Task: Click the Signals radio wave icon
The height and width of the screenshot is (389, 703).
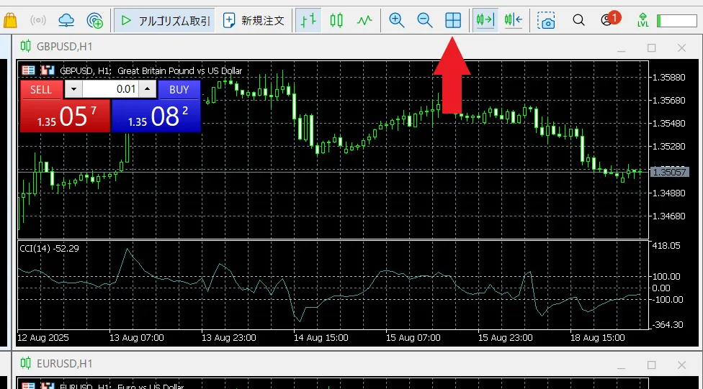Action: (x=38, y=21)
